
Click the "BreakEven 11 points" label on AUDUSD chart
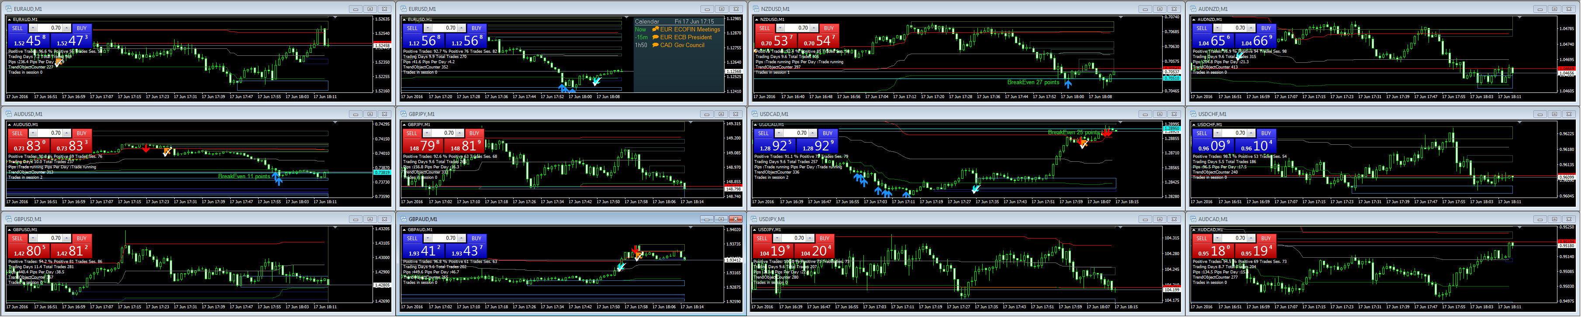(244, 177)
